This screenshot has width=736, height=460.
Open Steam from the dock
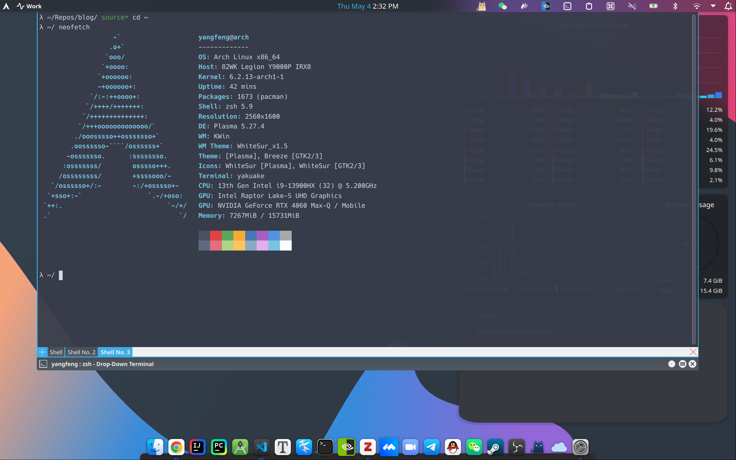495,447
